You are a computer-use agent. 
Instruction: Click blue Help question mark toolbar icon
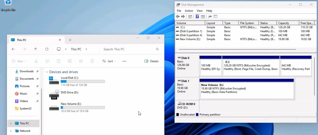[197, 16]
